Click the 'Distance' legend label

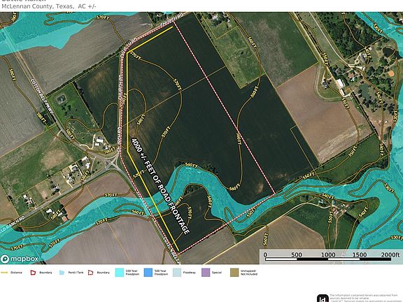point(16,273)
